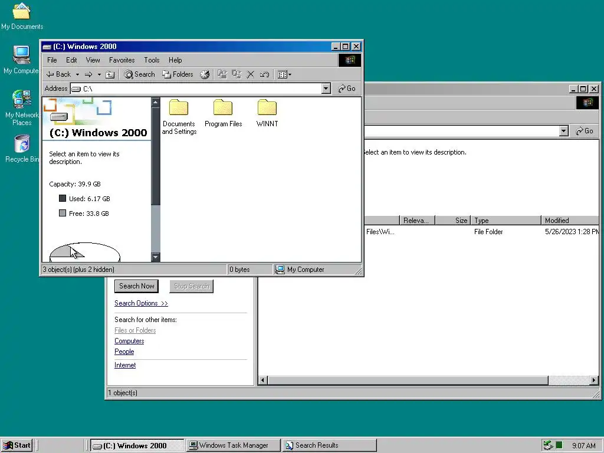Click the Computers search link
The width and height of the screenshot is (604, 453).
129,341
